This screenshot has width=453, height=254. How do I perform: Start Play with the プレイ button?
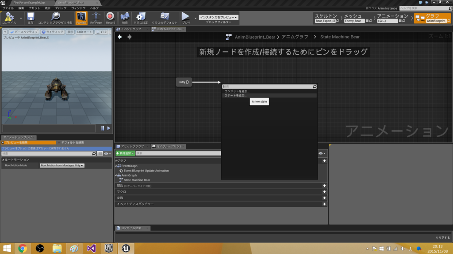point(186,18)
